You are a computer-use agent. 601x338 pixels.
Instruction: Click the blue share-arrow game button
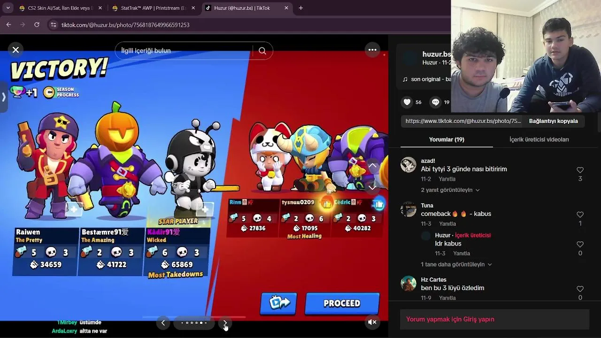[278, 304]
